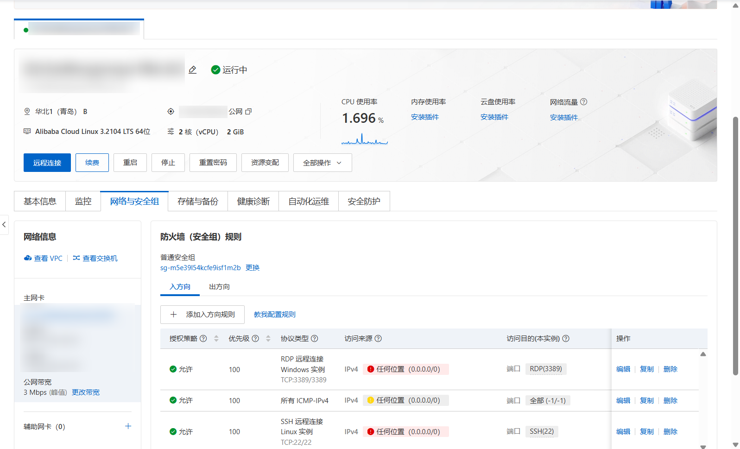Click 安装插件 under 内存使用率
The width and height of the screenshot is (740, 449).
coord(425,117)
